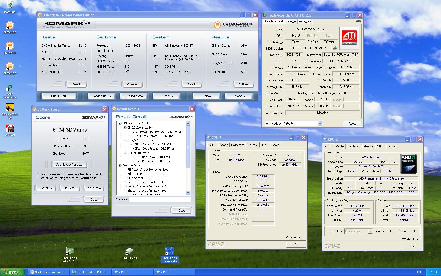
Task: Open the Start (пуск) menu
Action: tap(13, 272)
